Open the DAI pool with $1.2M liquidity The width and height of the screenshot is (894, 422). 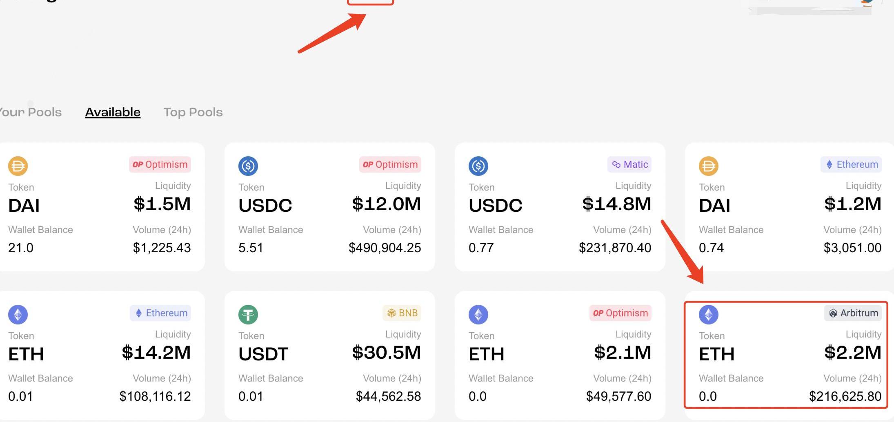tap(789, 207)
